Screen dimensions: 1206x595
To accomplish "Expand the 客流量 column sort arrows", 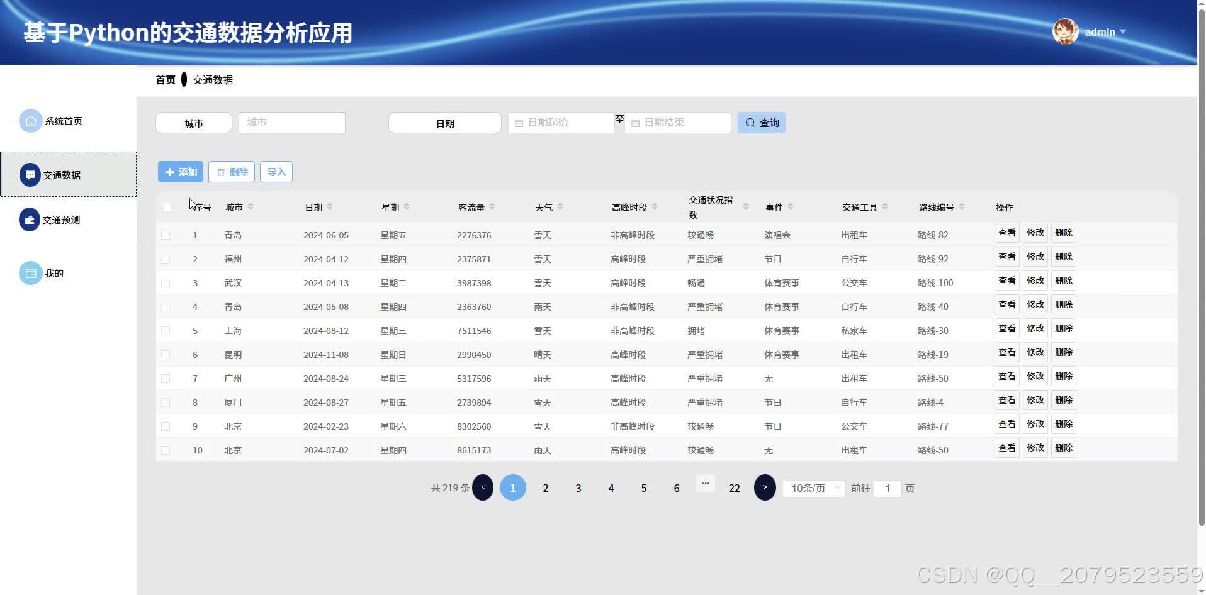I will (493, 206).
